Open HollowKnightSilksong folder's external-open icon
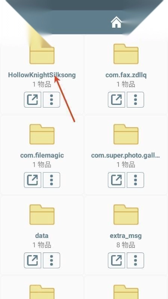The width and height of the screenshot is (168, 299). (33, 100)
